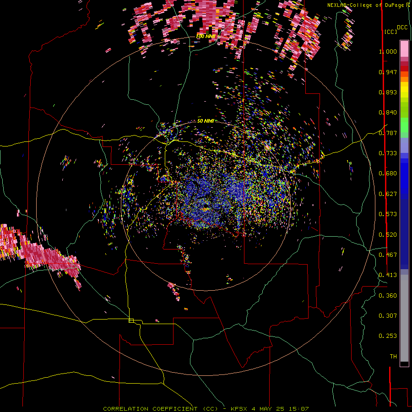Select the 0.467 scale value

click(388, 255)
